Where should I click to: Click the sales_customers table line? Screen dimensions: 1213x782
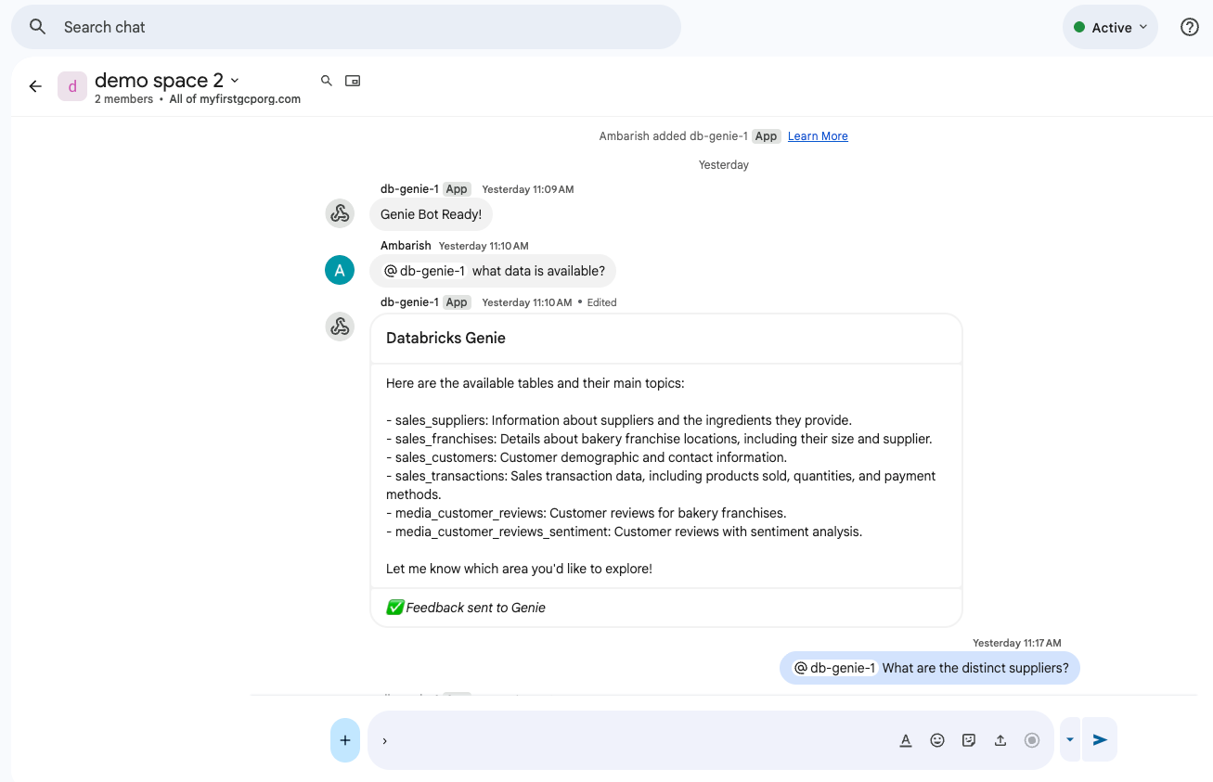(x=587, y=457)
